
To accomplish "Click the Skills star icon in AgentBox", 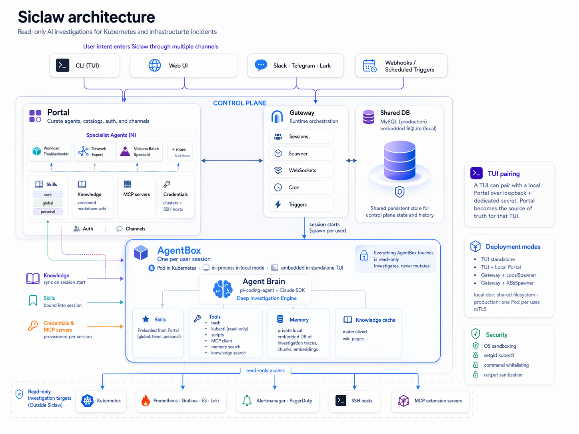I will pos(146,319).
